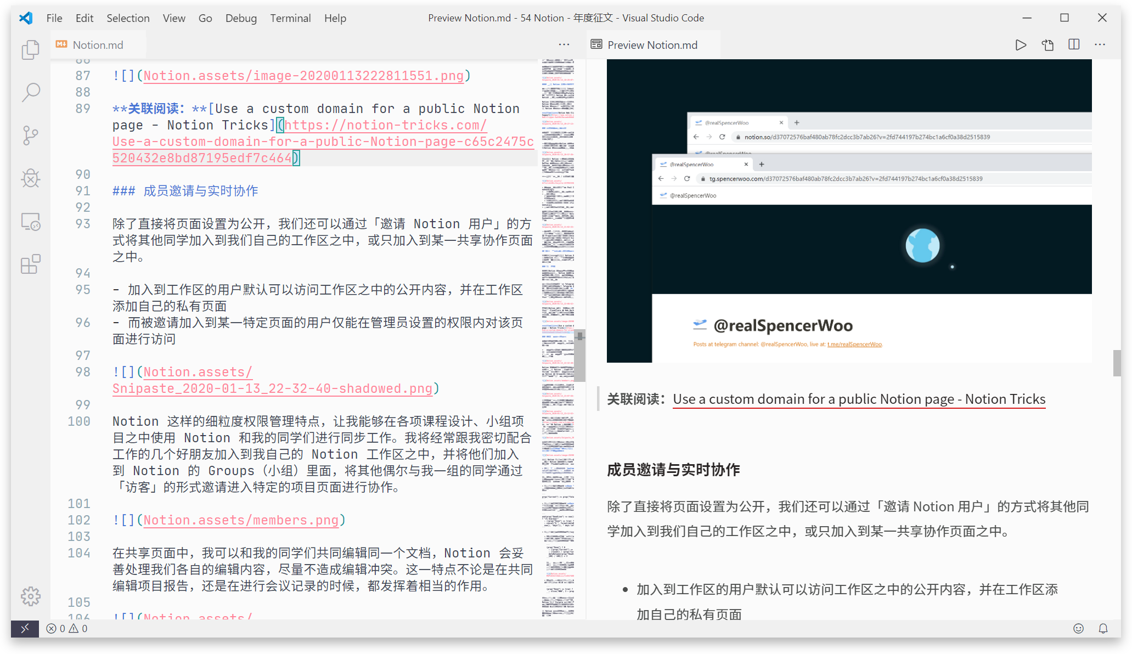Click the run (play) icon in the preview toolbar
Screen dimensions: 1132x654
(1021, 45)
